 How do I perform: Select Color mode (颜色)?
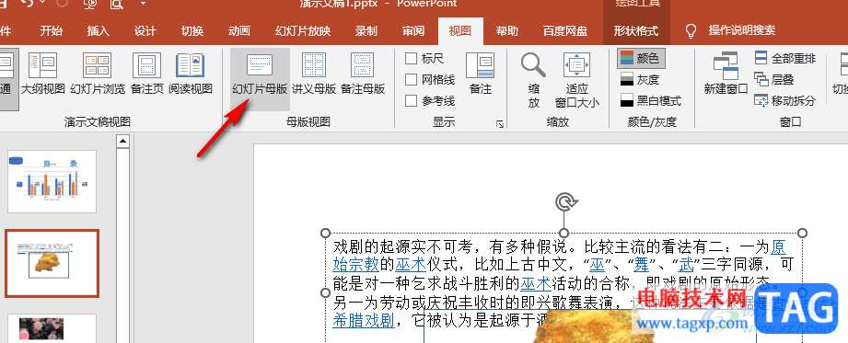pyautogui.click(x=641, y=58)
